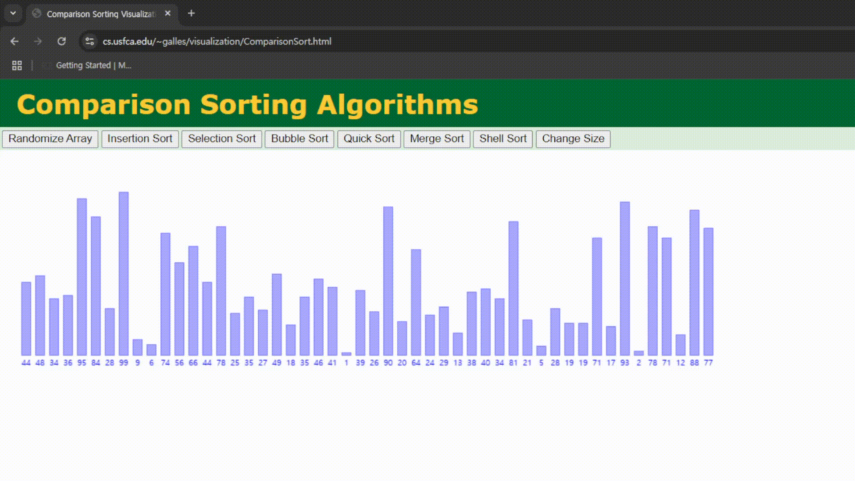Viewport: 855px width, 481px height.
Task: Reload the page with refresh icon
Action: pyautogui.click(x=61, y=41)
